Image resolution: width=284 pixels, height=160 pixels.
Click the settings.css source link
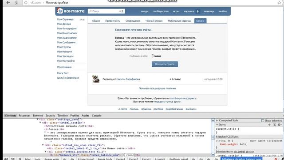(x=268, y=156)
